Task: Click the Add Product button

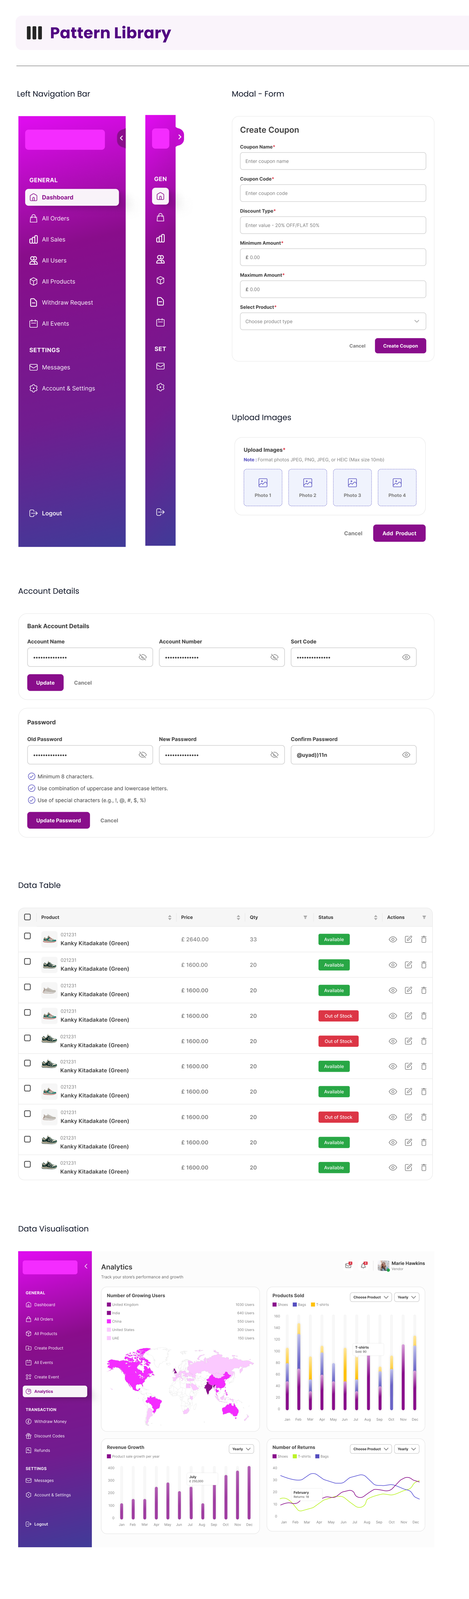Action: 399,533
